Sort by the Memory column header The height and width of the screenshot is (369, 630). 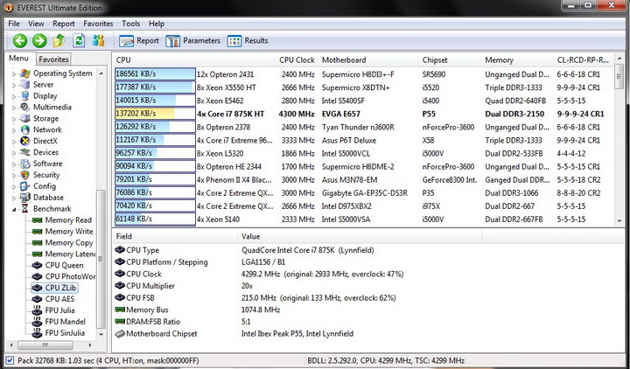[x=517, y=59]
